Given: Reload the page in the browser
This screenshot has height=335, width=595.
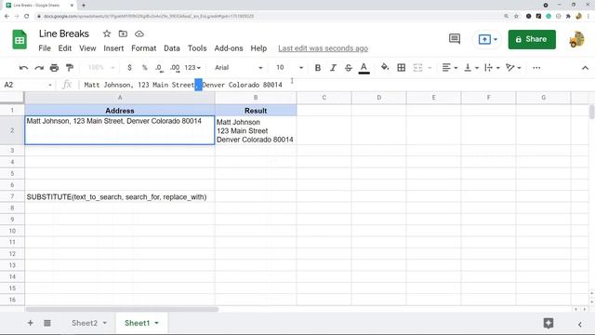Looking at the screenshot, I should click(x=27, y=17).
